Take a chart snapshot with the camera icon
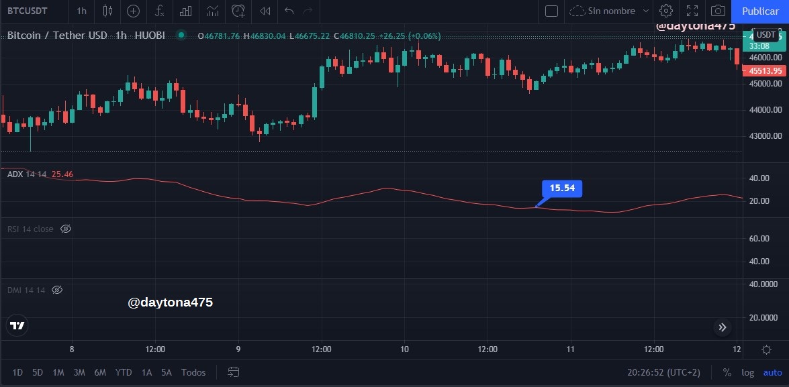This screenshot has height=387, width=789. [718, 11]
